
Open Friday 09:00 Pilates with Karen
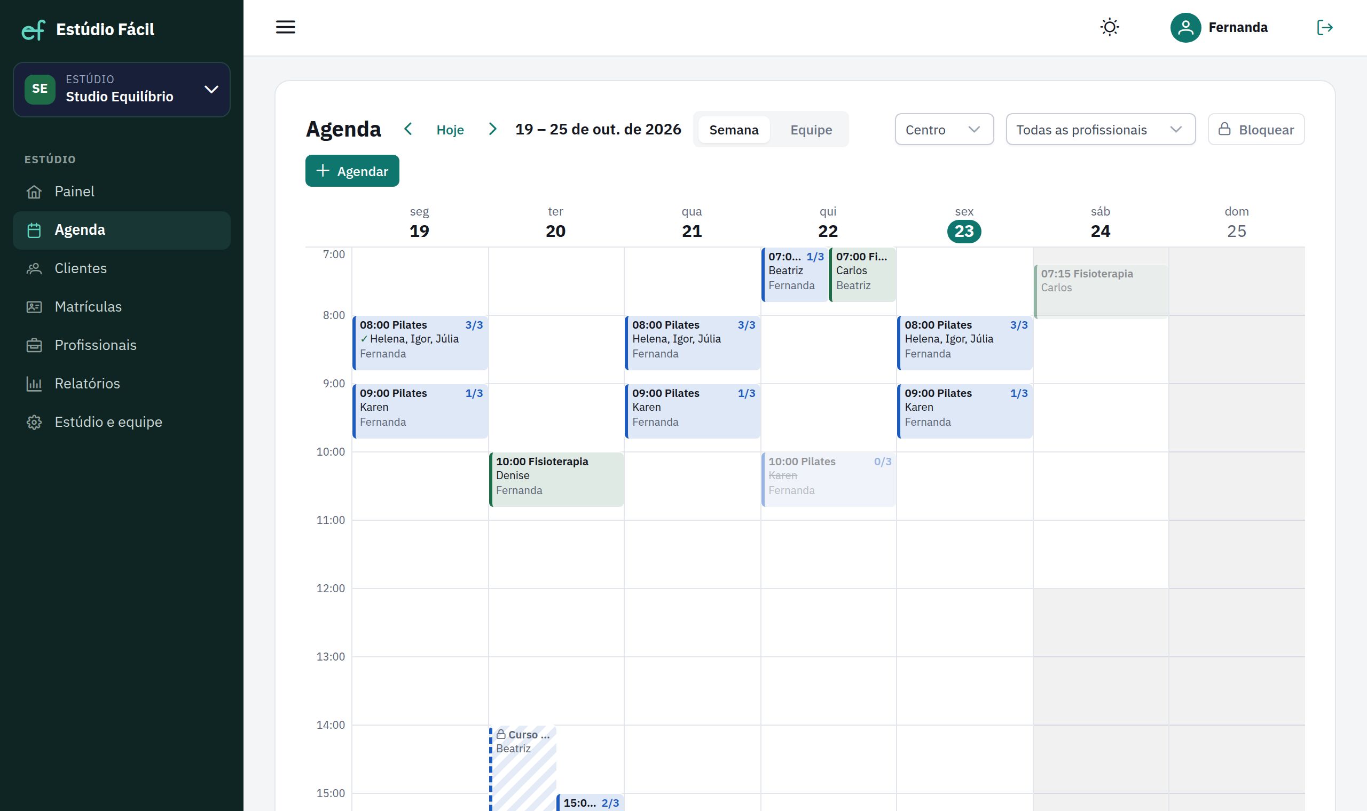965,411
